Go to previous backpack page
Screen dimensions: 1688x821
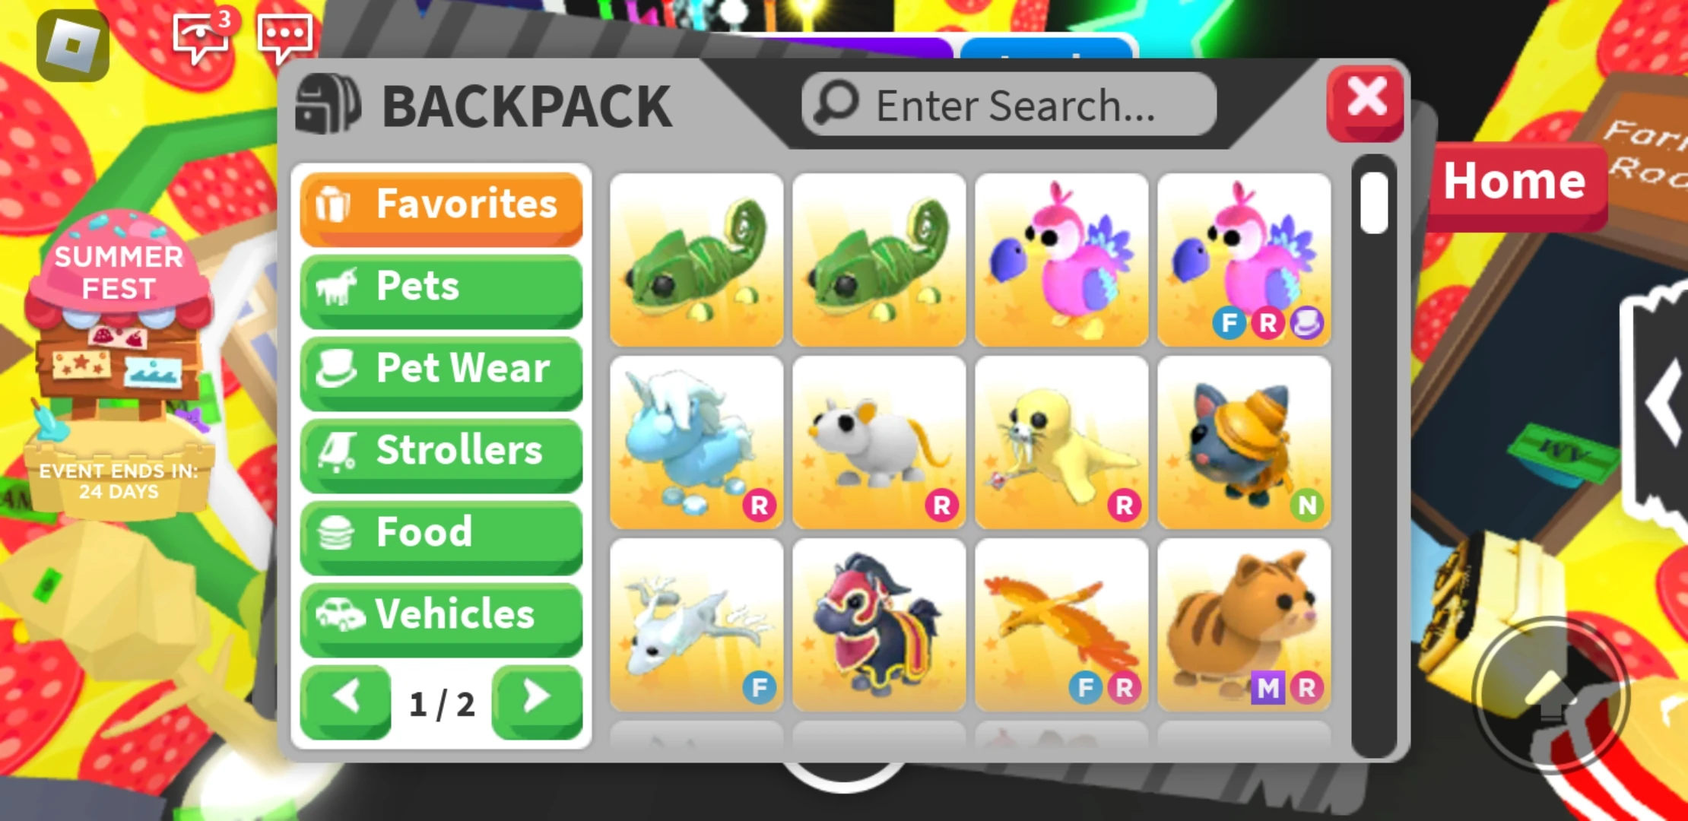(346, 701)
